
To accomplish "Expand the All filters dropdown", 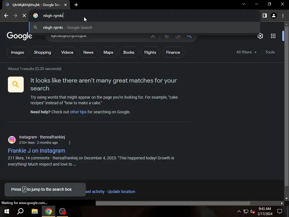I will 246,52.
